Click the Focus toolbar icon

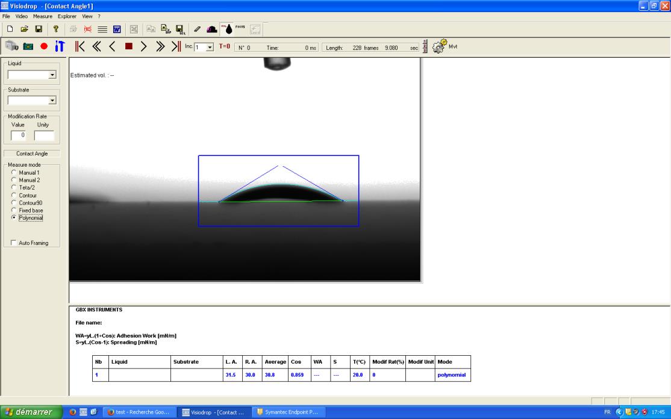coord(240,28)
